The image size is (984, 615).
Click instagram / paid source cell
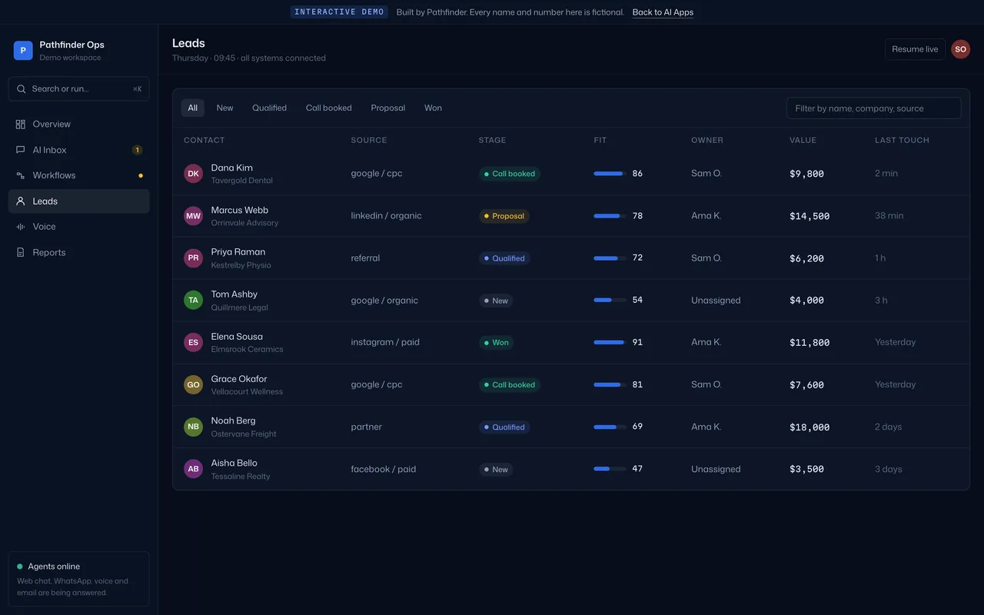click(385, 342)
